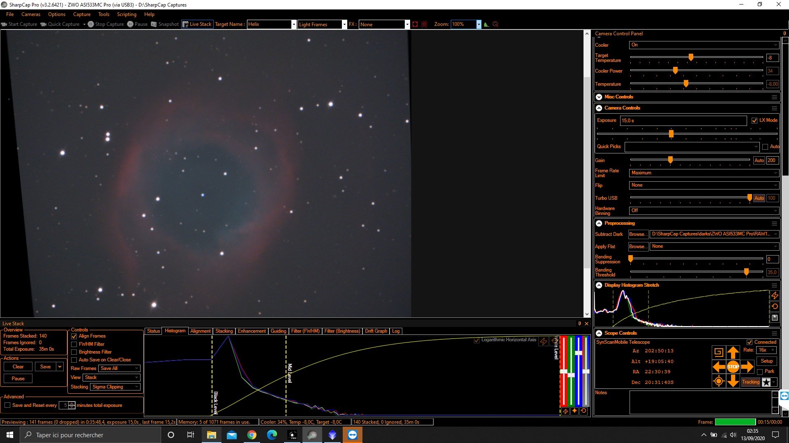Viewport: 789px width, 443px height.
Task: Click the auto-stretch lightning icon in Live Stack histogram
Action: click(x=543, y=341)
